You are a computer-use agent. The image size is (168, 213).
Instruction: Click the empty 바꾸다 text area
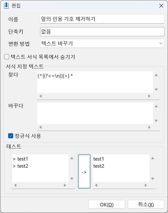click(95, 113)
